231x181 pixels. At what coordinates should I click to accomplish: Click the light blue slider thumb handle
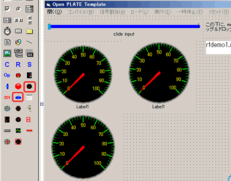pyautogui.click(x=49, y=26)
